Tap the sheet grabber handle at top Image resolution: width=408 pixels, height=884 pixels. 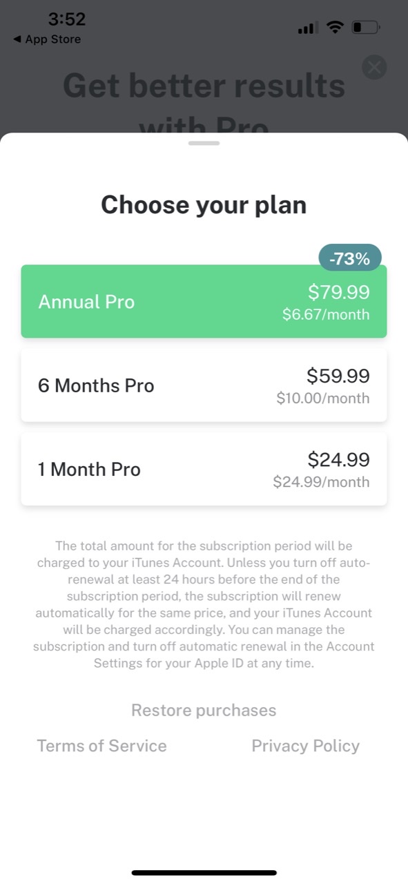click(204, 143)
